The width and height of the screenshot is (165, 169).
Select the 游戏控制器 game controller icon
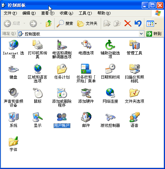[x=110, y=117]
